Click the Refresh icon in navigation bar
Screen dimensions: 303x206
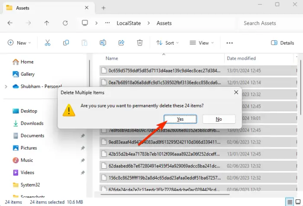click(65, 23)
